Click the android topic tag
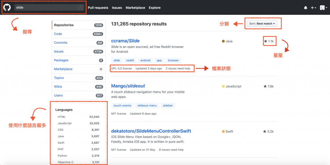This screenshot has width=330, height=165. (145, 60)
